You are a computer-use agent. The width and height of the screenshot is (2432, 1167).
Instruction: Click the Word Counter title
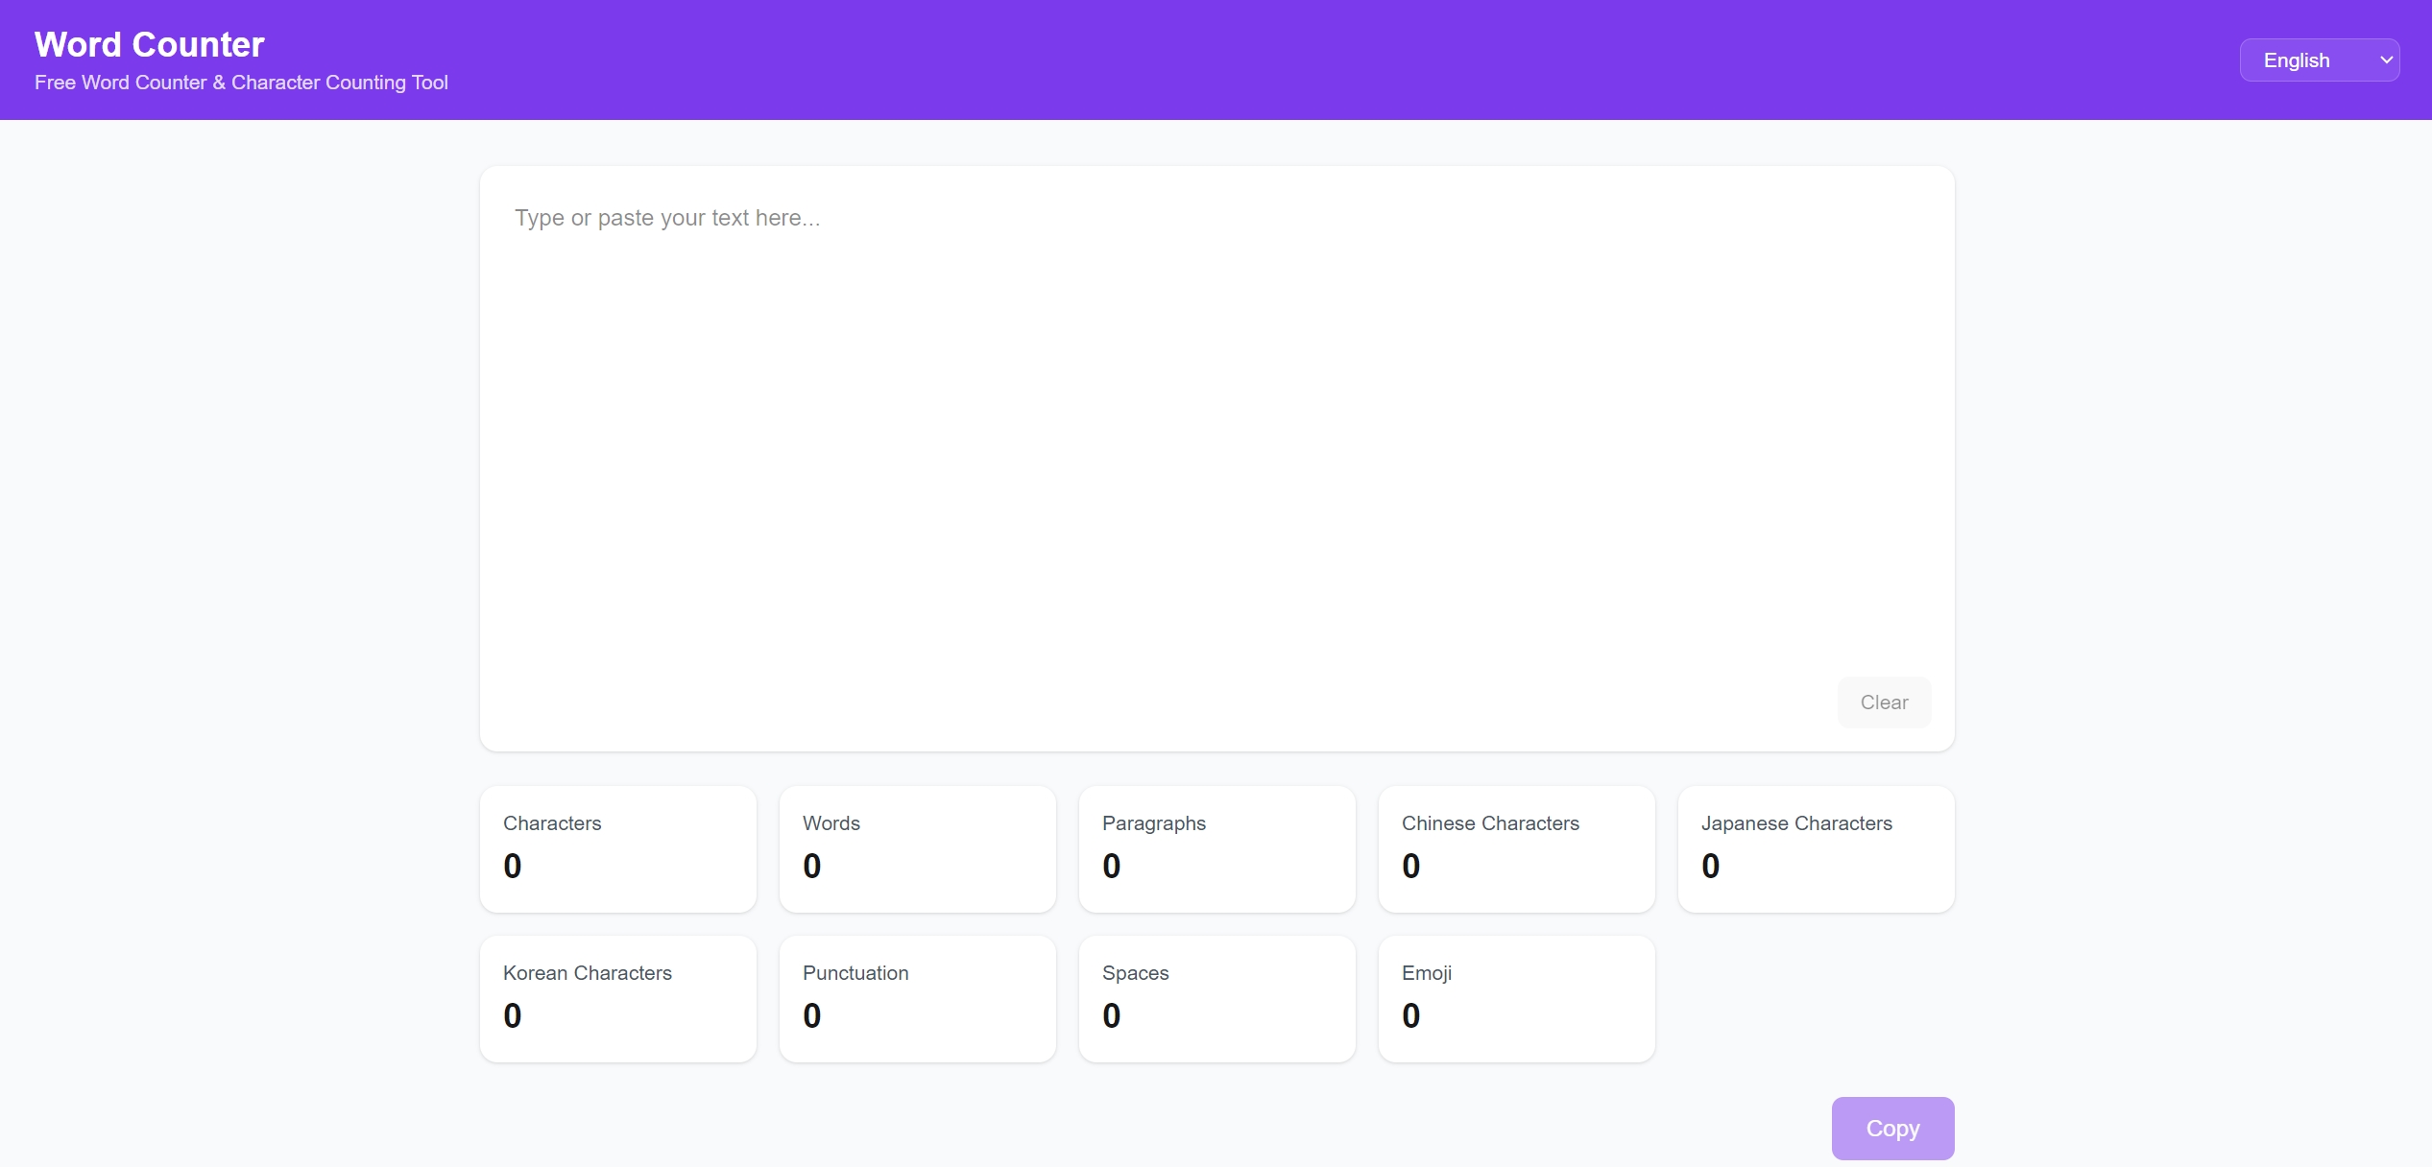click(149, 44)
